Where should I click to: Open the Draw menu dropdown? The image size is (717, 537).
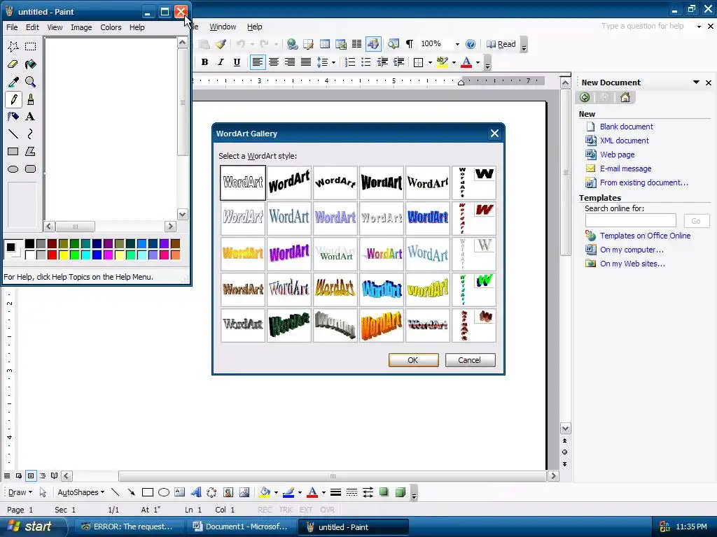pos(20,492)
